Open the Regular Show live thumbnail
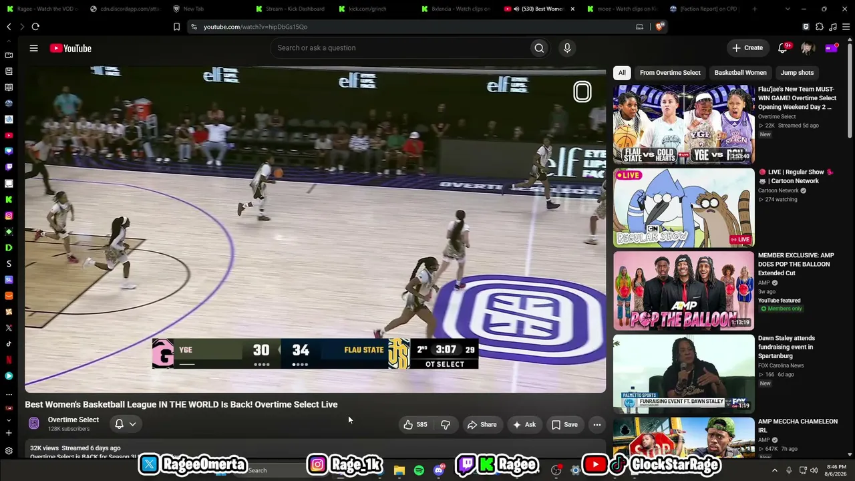855x481 pixels. pos(683,208)
